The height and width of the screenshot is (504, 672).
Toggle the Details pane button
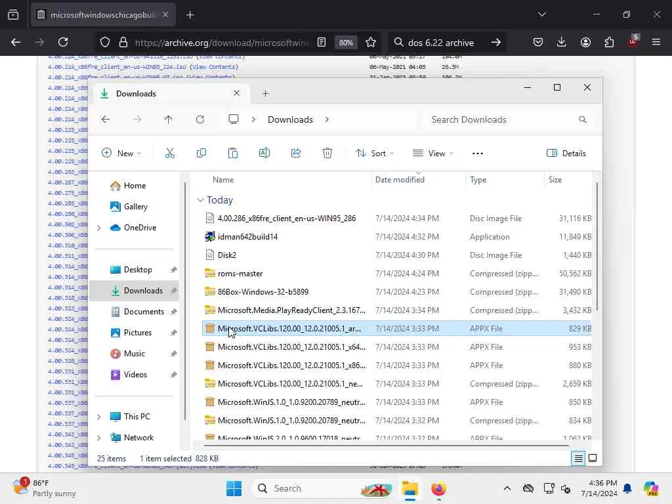(x=566, y=153)
